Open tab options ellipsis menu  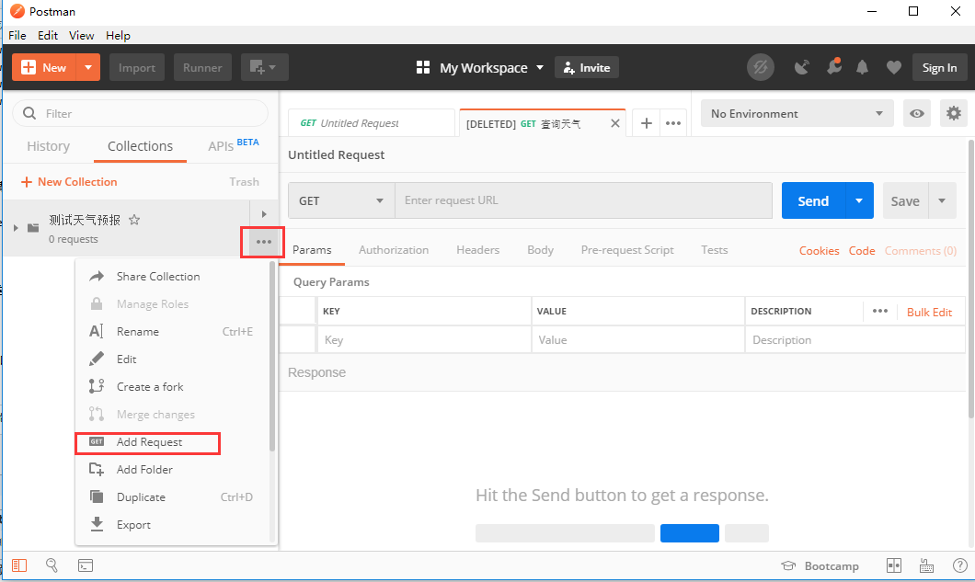click(672, 123)
